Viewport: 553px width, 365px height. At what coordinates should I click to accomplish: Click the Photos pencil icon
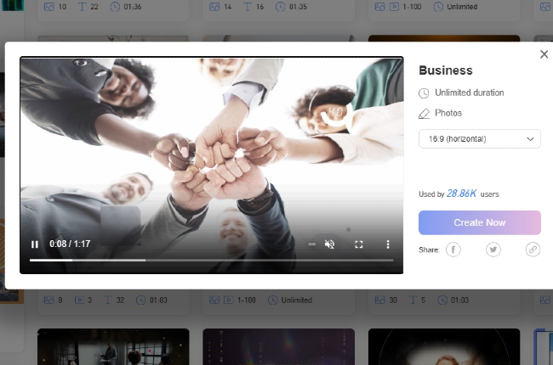[x=424, y=114]
